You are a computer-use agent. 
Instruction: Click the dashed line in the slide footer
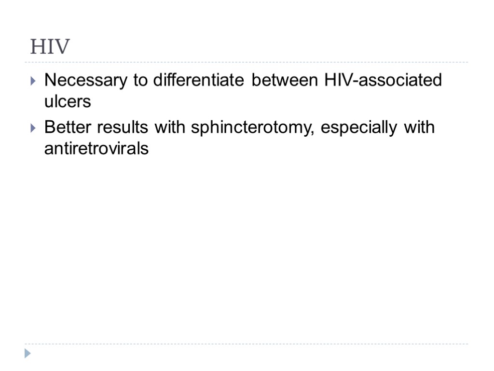point(246,344)
